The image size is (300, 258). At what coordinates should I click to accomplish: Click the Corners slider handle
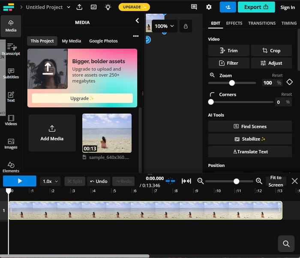pos(211,102)
